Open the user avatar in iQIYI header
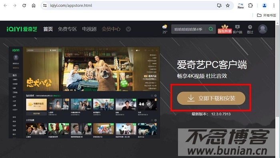This screenshot has width=280, height=158. (x=263, y=29)
